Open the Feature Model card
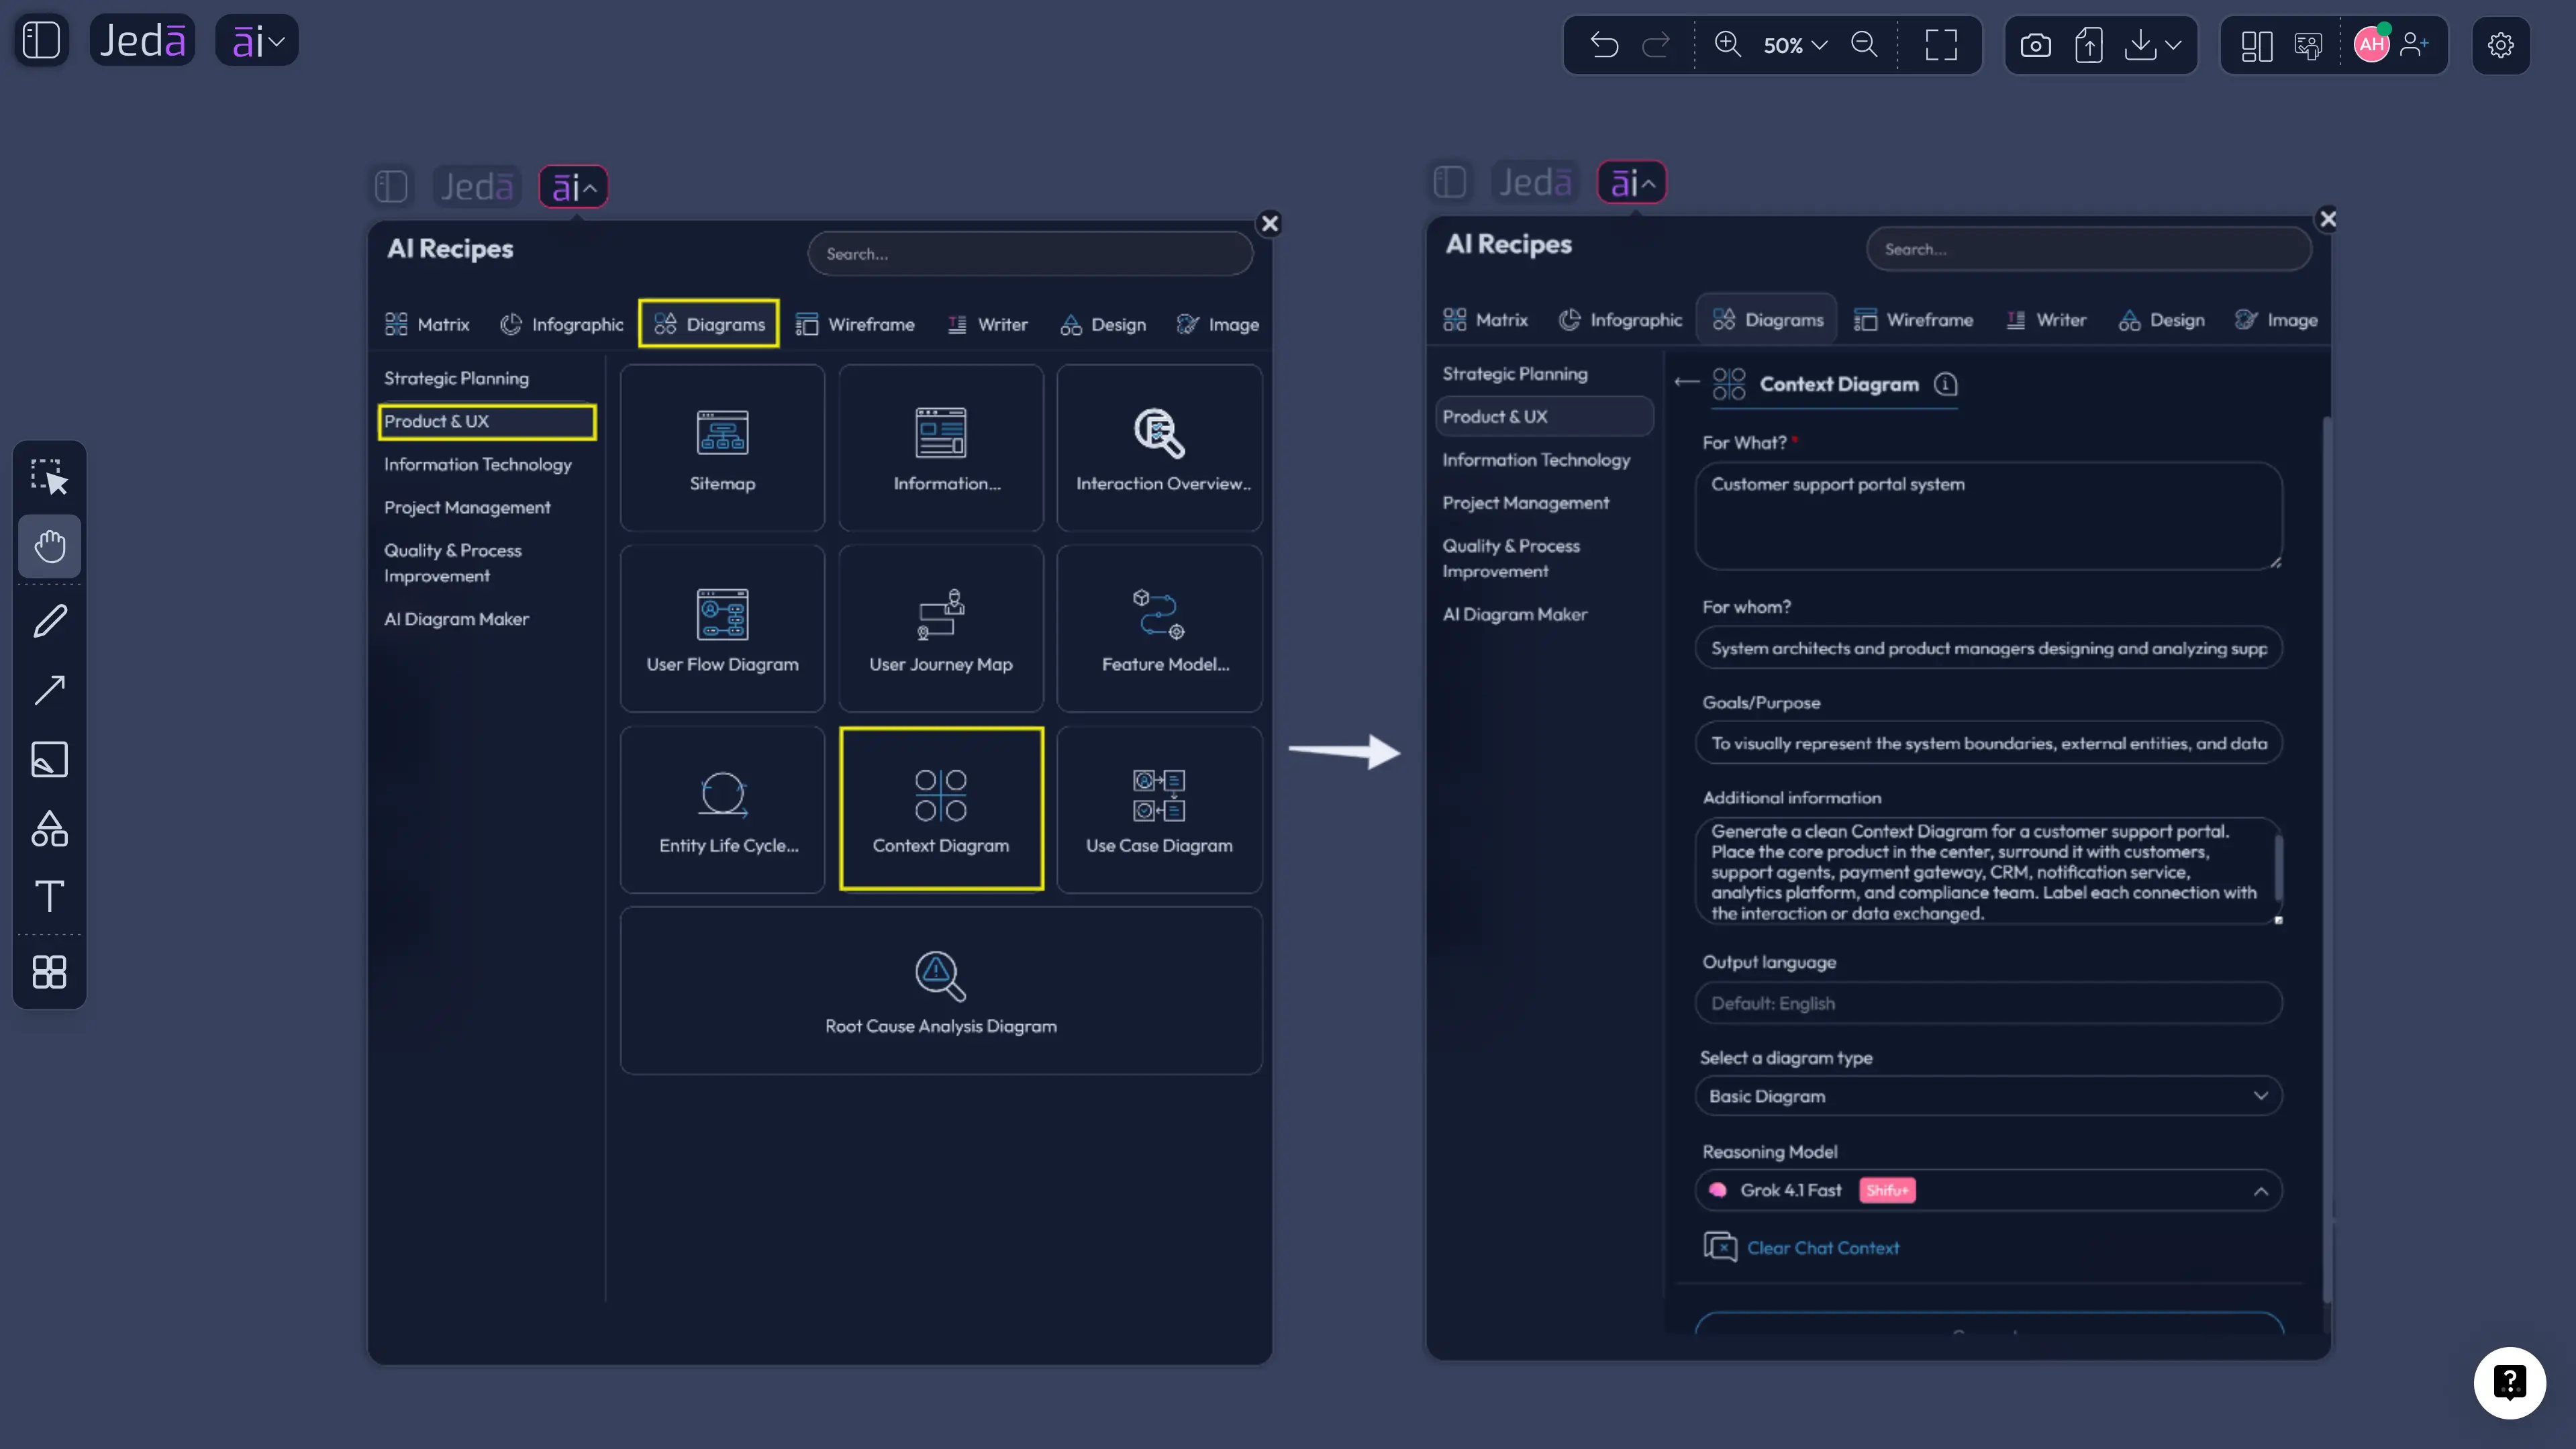This screenshot has height=1449, width=2576. coord(1159,629)
